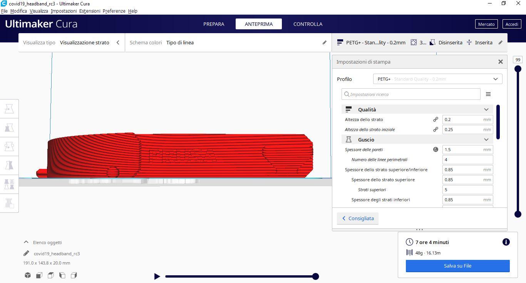Open the File menu
The image size is (526, 283).
pyautogui.click(x=4, y=11)
